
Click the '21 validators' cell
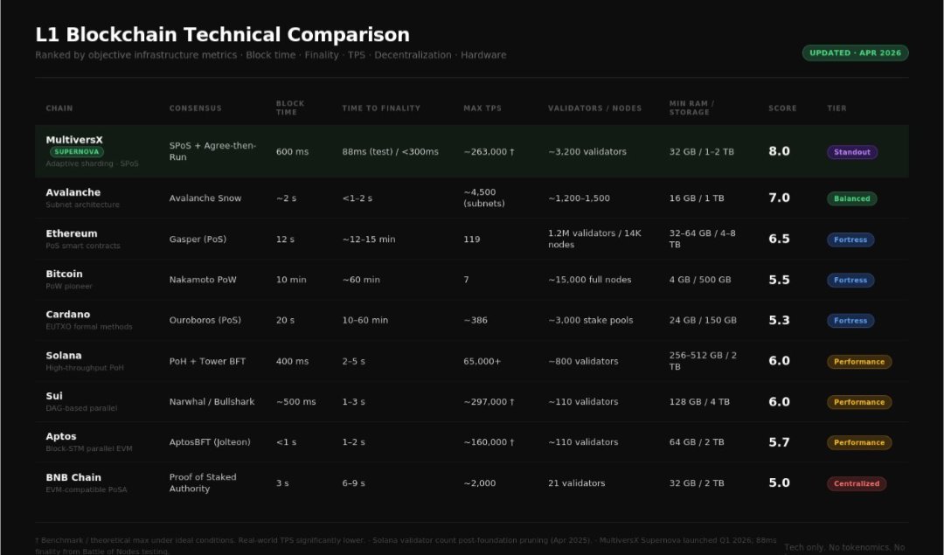click(576, 482)
